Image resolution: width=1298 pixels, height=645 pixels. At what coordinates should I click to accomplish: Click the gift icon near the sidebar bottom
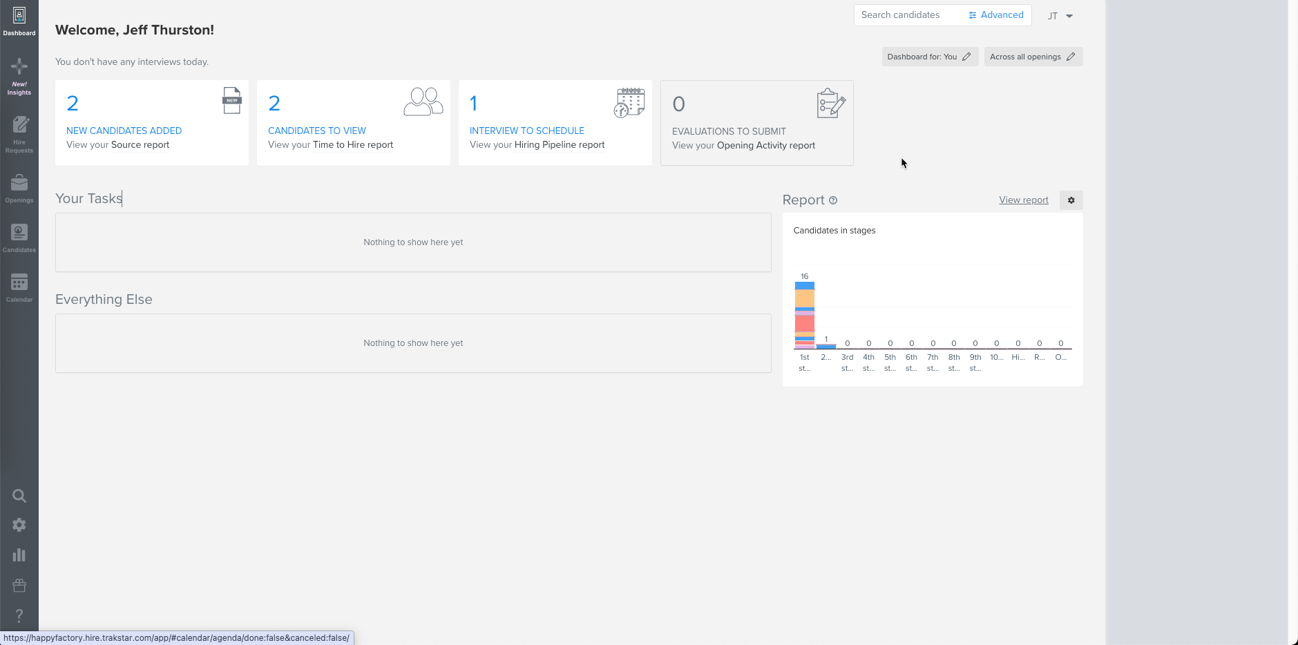19,585
